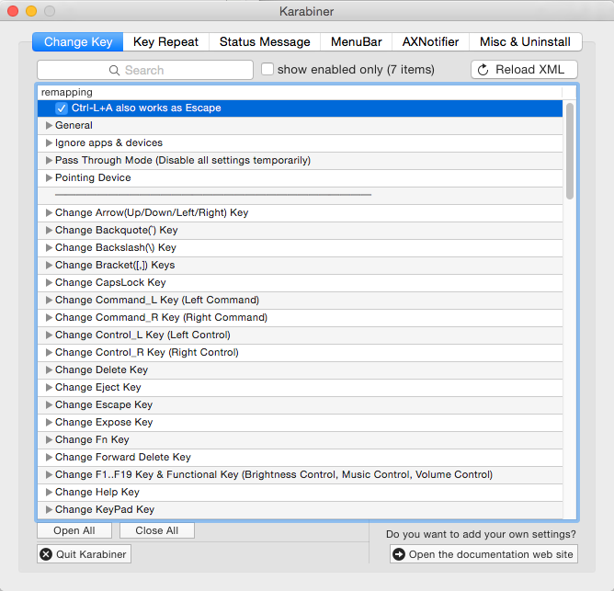Screen dimensions: 614x591
Task: Click into the Search field
Action: [145, 70]
